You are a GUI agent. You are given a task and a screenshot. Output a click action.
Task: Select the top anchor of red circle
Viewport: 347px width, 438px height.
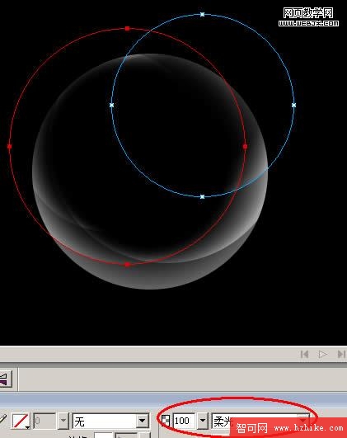click(x=127, y=29)
